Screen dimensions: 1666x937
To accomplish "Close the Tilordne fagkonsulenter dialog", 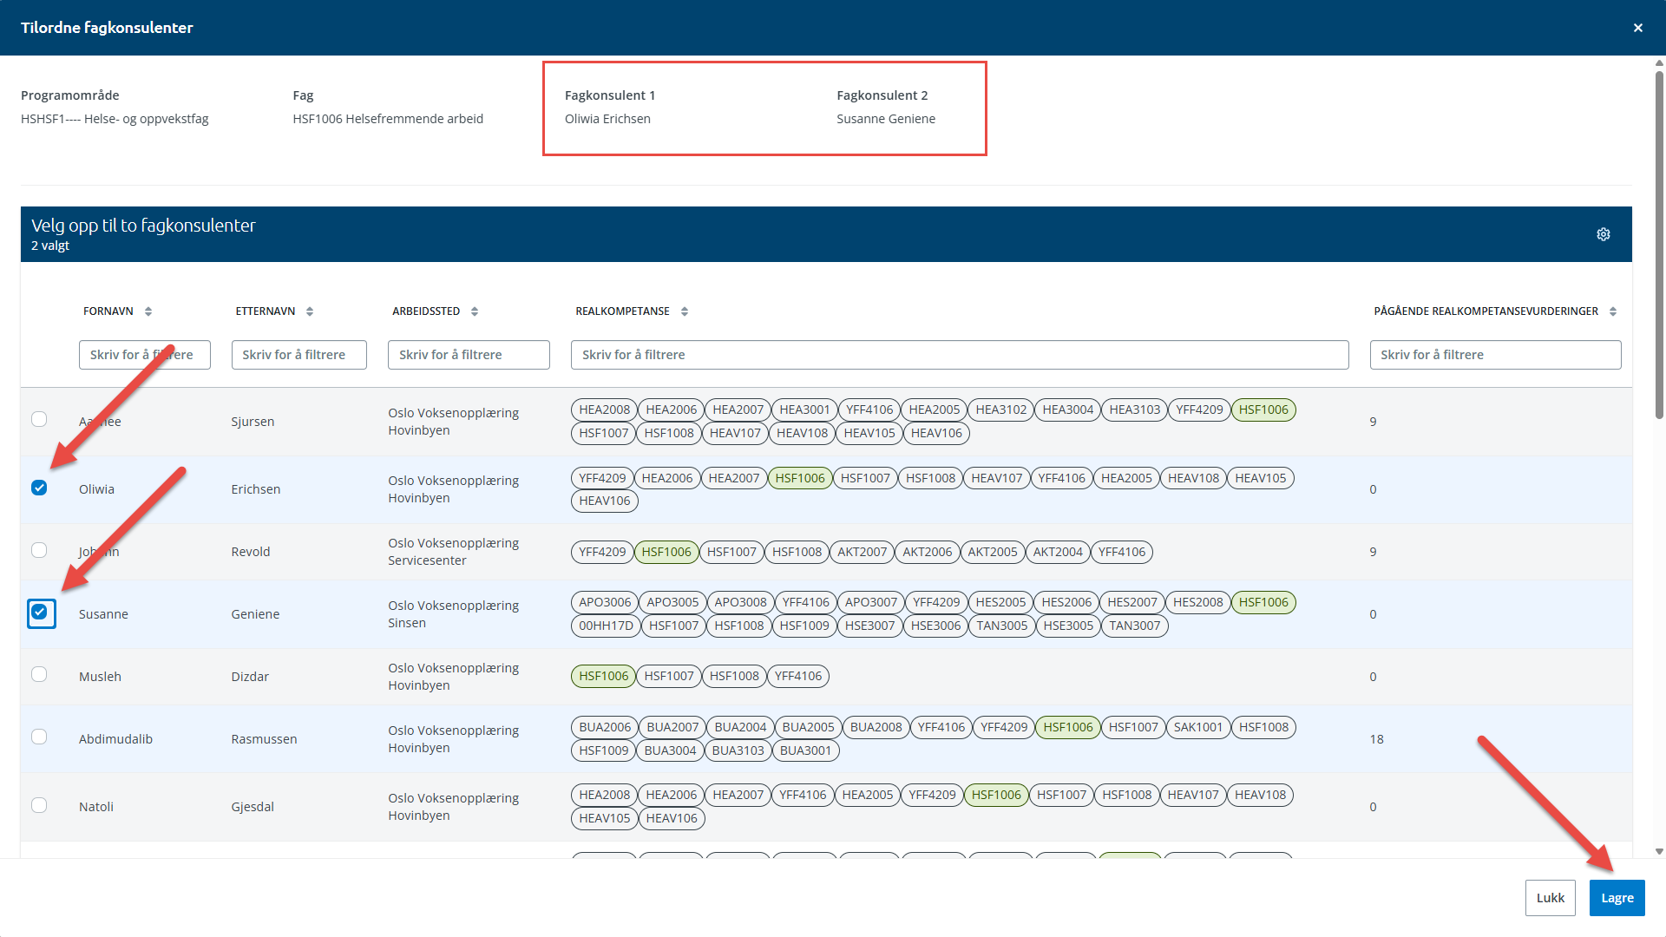I will pyautogui.click(x=1638, y=28).
